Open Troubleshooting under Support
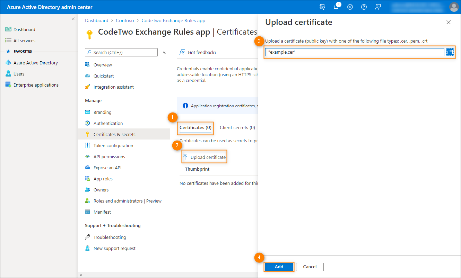This screenshot has height=278, width=461. tap(110, 237)
